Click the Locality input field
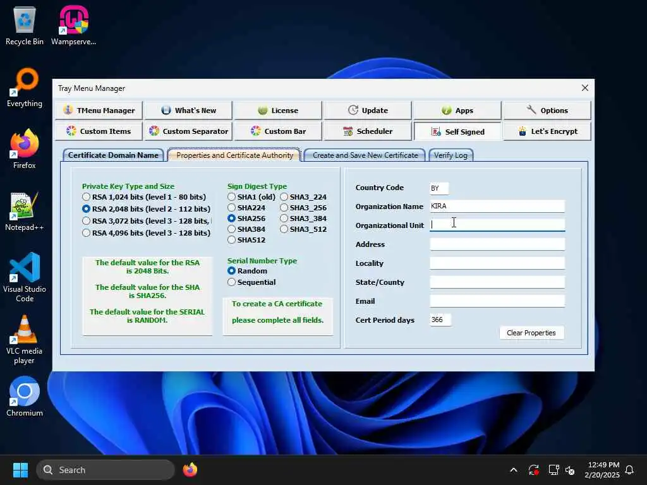Image resolution: width=647 pixels, height=485 pixels. tap(497, 263)
